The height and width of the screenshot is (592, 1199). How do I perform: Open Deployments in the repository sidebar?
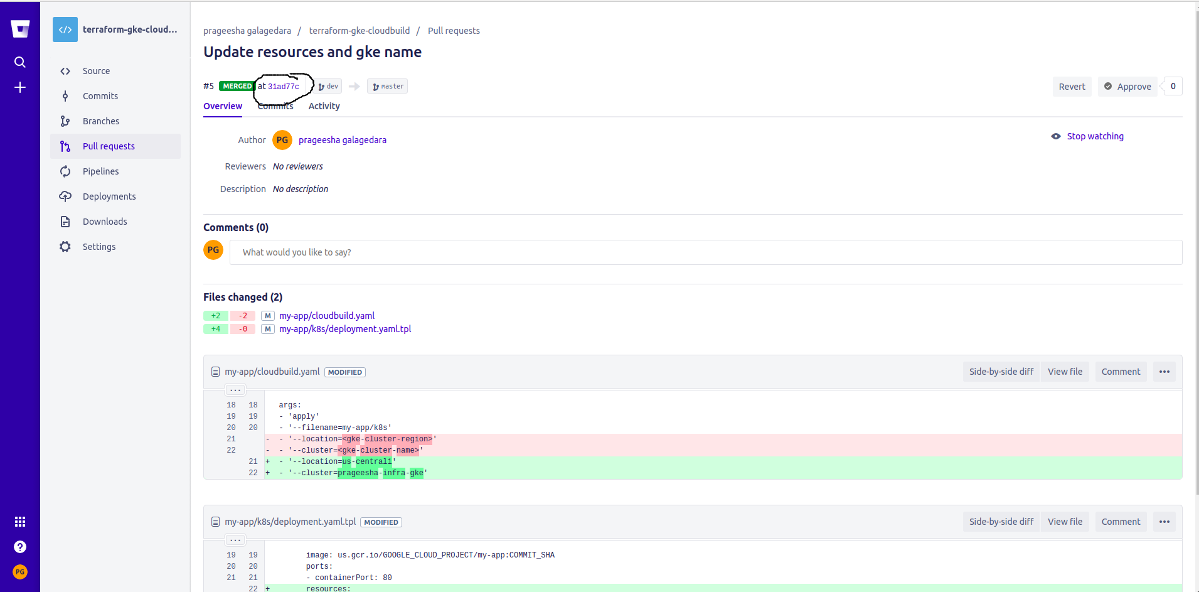(x=109, y=196)
